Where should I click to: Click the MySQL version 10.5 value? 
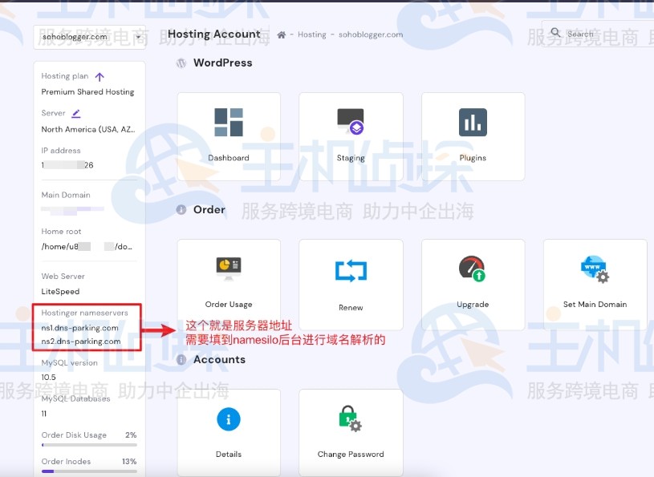pyautogui.click(x=48, y=378)
